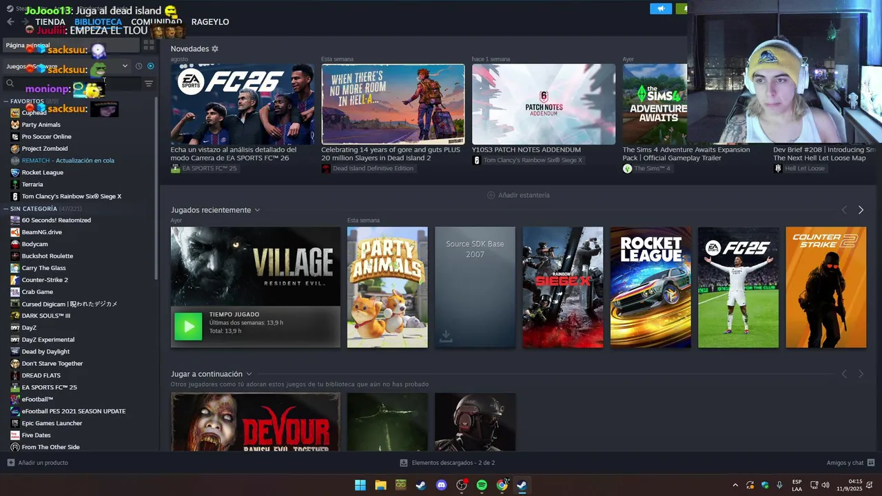Play Resident Evil Village green button

[188, 327]
